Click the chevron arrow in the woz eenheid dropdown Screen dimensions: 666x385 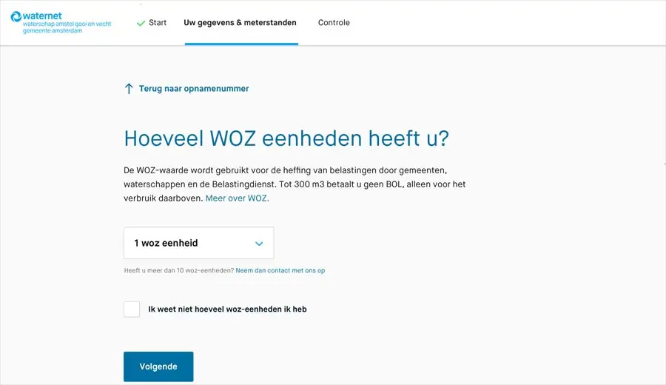[x=259, y=244]
